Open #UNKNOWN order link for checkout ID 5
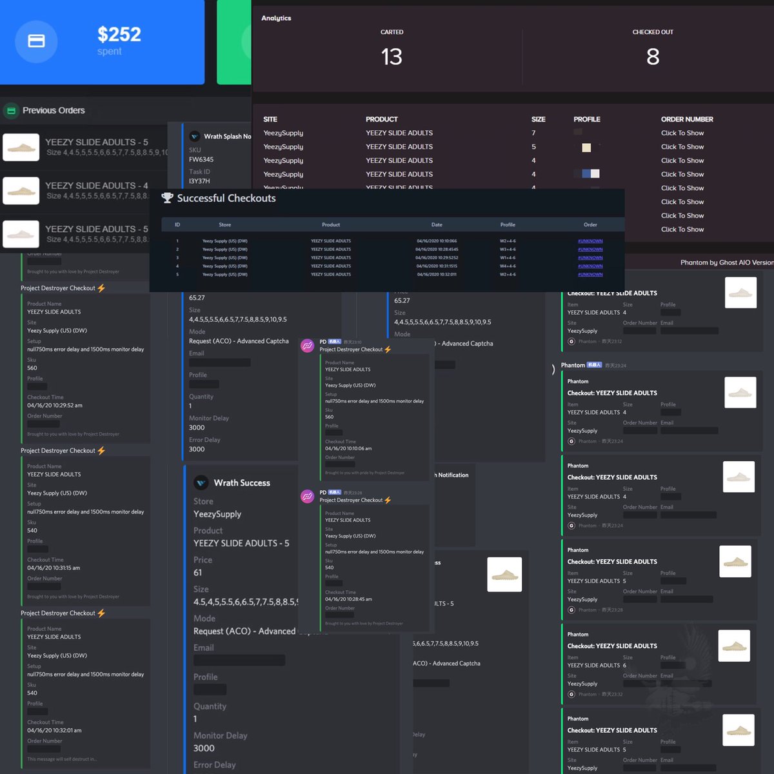 tap(590, 275)
